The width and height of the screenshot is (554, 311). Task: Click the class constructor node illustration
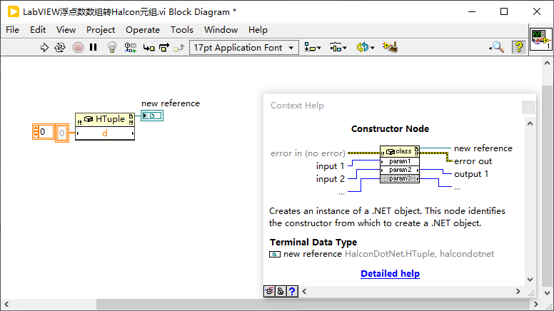click(x=400, y=165)
